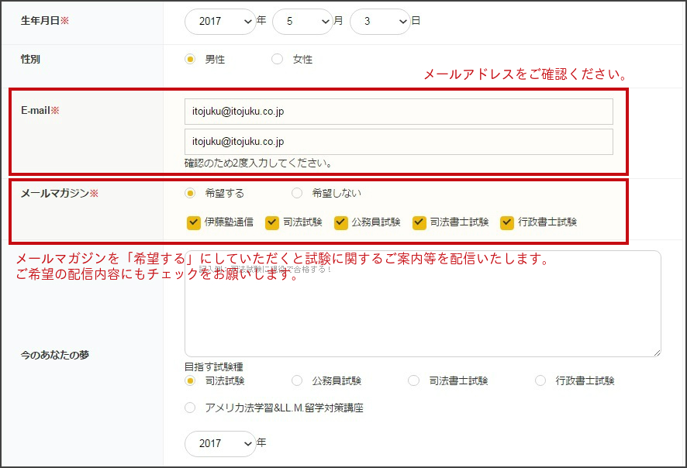The width and height of the screenshot is (687, 468).
Task: Toggle the 行政書士試験 mail checkbox
Action: (507, 222)
